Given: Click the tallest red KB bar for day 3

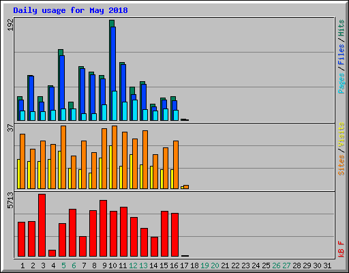Looking at the screenshot, I should (42, 225).
